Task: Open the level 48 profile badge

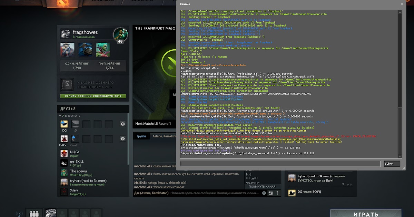Action: click(120, 35)
